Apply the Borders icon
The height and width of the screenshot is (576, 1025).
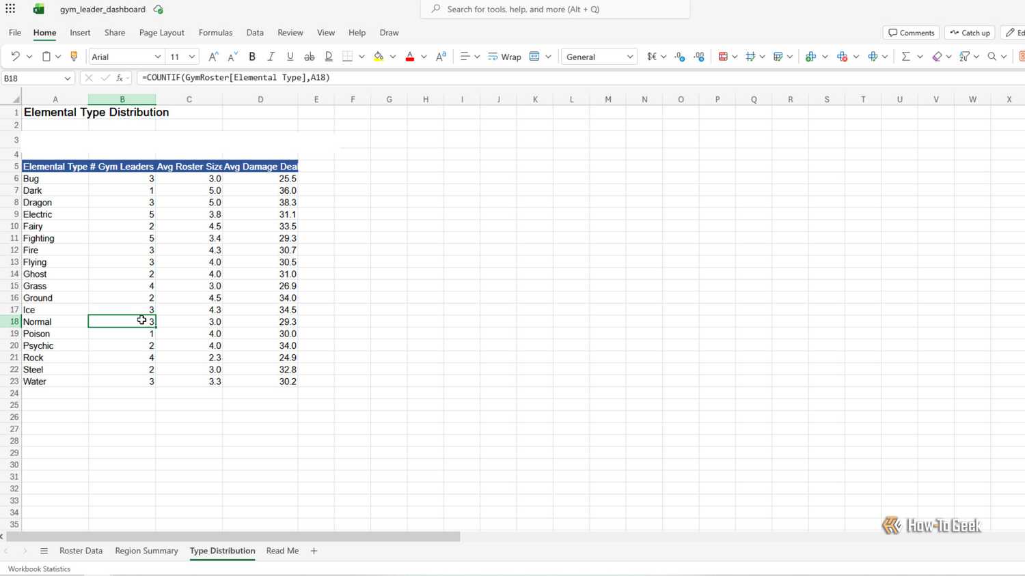pos(348,57)
